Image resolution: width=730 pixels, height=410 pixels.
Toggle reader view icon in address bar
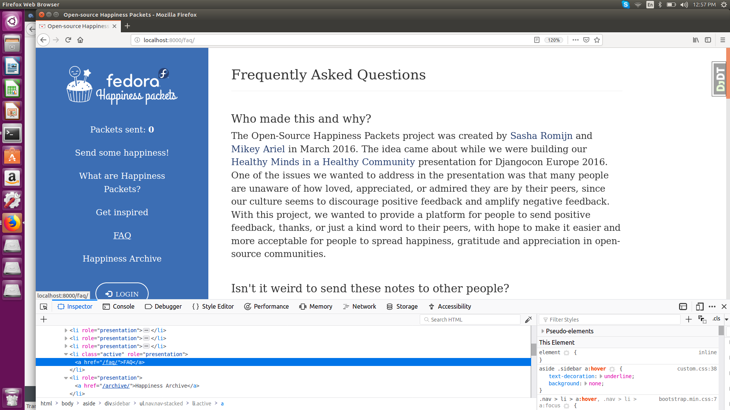pyautogui.click(x=536, y=40)
